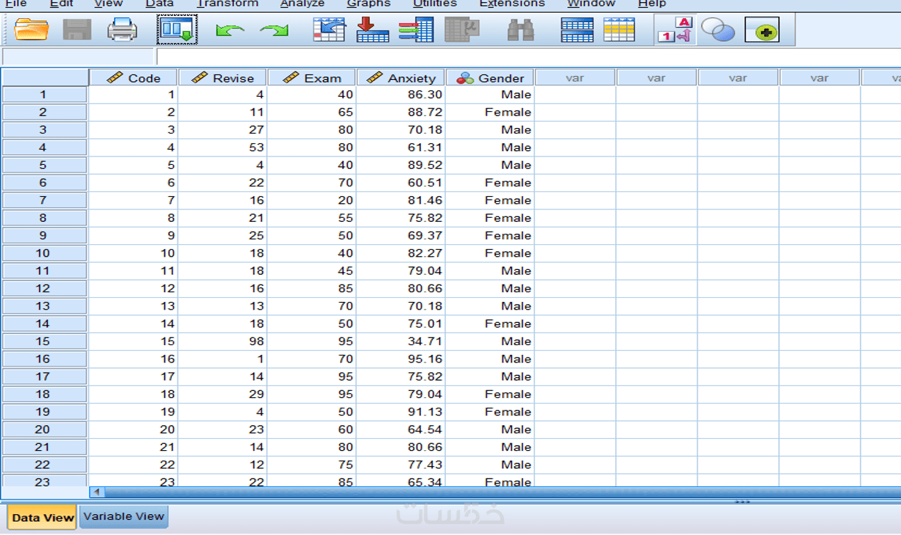Select case row header 15
The width and height of the screenshot is (901, 535).
(x=44, y=341)
